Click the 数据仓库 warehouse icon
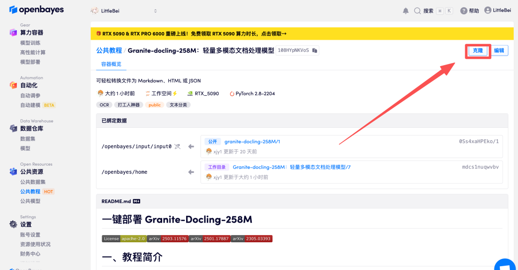This screenshot has height=270, width=518. coord(13,128)
